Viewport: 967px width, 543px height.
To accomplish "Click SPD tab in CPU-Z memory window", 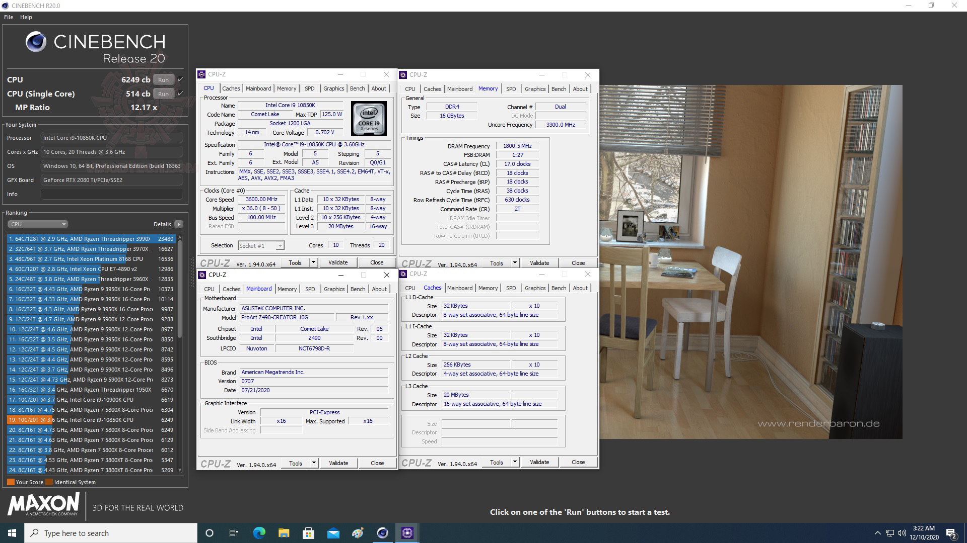I will 510,88.
